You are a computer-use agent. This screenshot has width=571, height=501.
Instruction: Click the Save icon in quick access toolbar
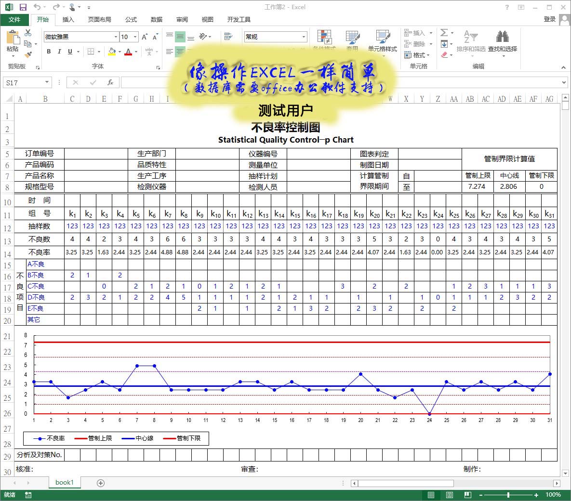pos(23,7)
